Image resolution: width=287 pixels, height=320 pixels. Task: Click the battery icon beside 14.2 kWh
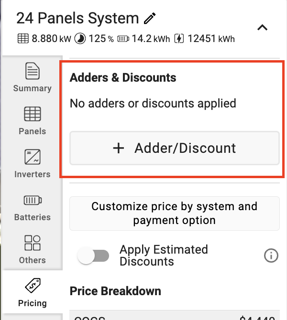123,39
